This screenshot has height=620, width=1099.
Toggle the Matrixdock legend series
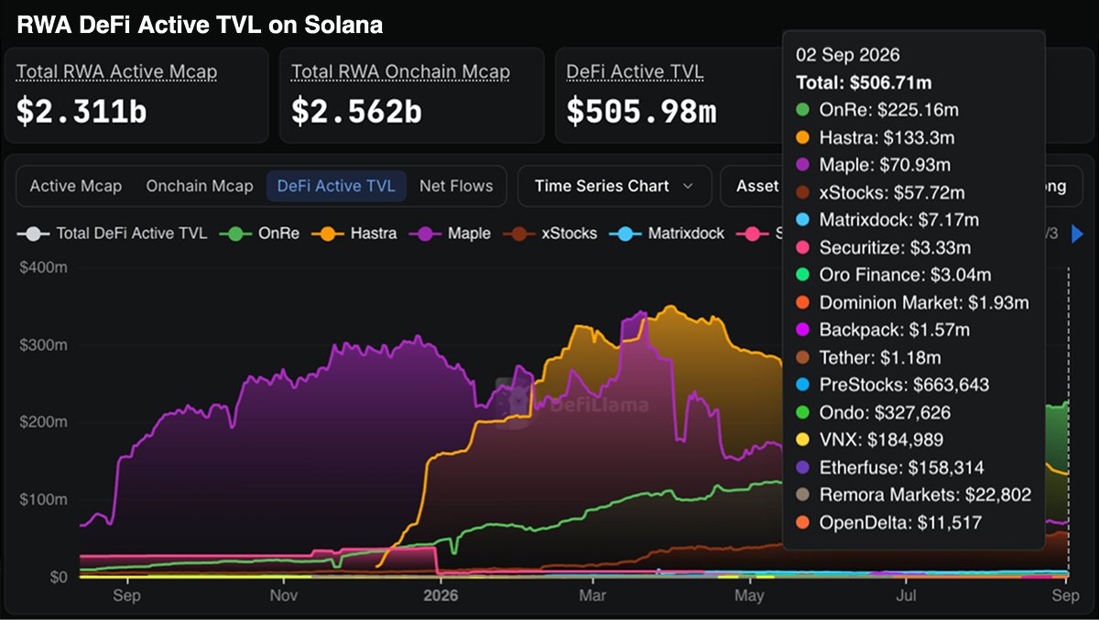tap(666, 234)
